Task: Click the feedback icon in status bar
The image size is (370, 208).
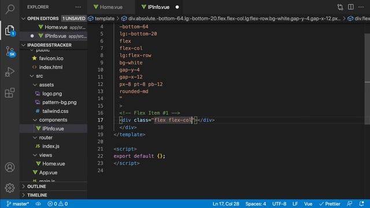Action: click(349, 204)
